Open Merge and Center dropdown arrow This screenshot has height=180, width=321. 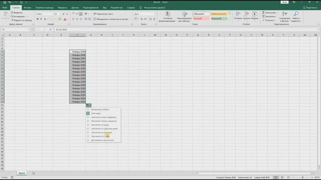[x=130, y=19]
